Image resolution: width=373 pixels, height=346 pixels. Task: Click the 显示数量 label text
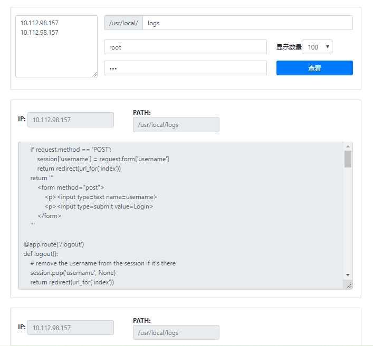289,47
